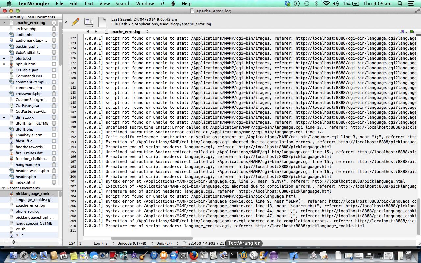The width and height of the screenshot is (421, 263).
Task: Click the Wi-Fi status icon
Action: click(326, 4)
